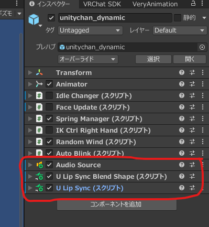209x227 pixels.
Task: Switch to the VRChat SDK tab
Action: 102,4
